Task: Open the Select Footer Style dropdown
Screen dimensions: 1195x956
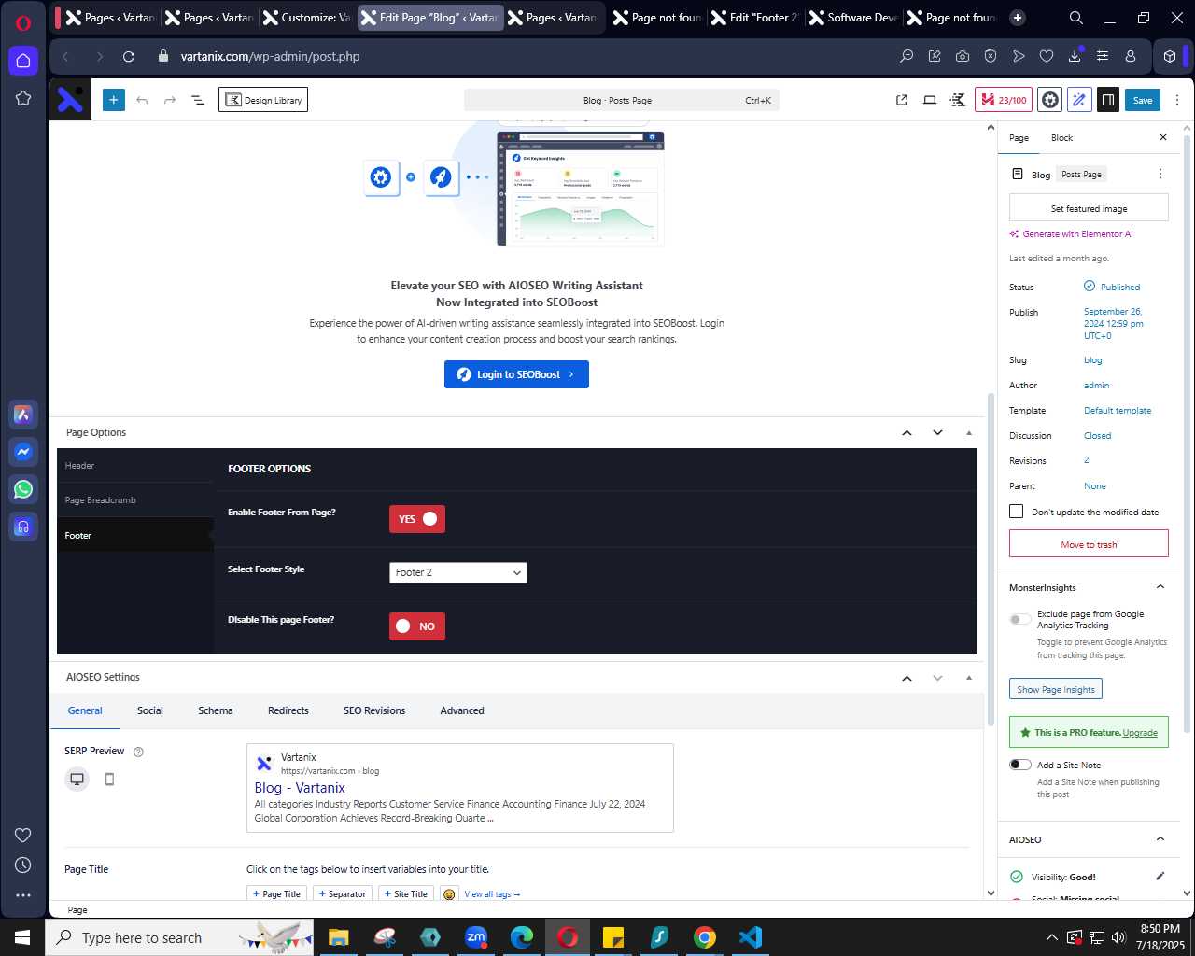Action: tap(458, 572)
